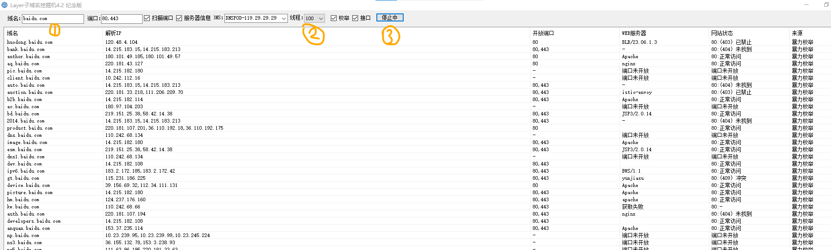
Task: Select the auction.baidu.com row
Action: click(418, 92)
